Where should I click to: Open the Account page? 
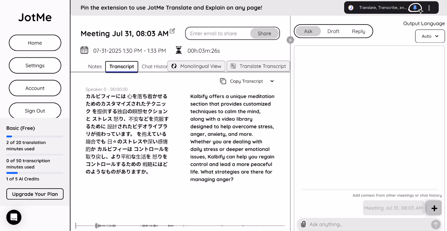[x=35, y=88]
